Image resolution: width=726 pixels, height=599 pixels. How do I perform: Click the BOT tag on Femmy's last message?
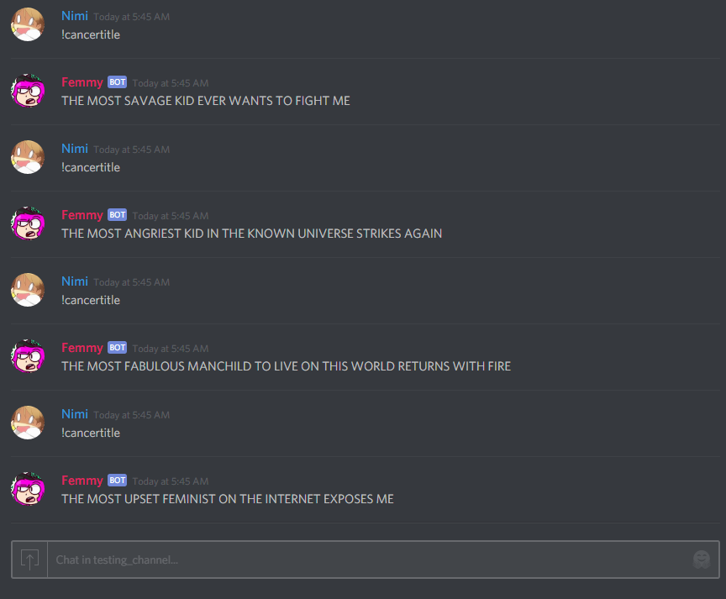pos(117,480)
